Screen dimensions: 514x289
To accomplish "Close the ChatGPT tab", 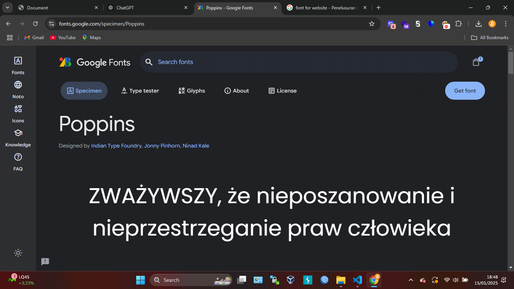I will point(186,8).
